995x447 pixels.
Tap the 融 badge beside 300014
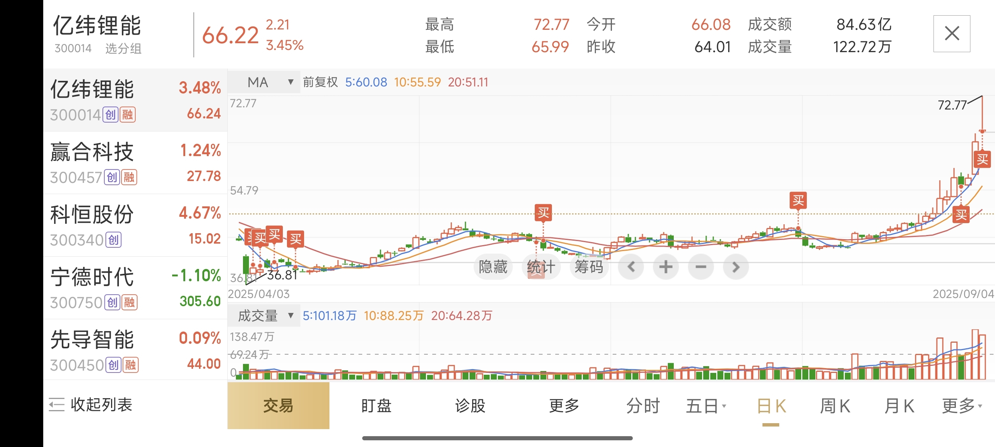[x=127, y=115]
